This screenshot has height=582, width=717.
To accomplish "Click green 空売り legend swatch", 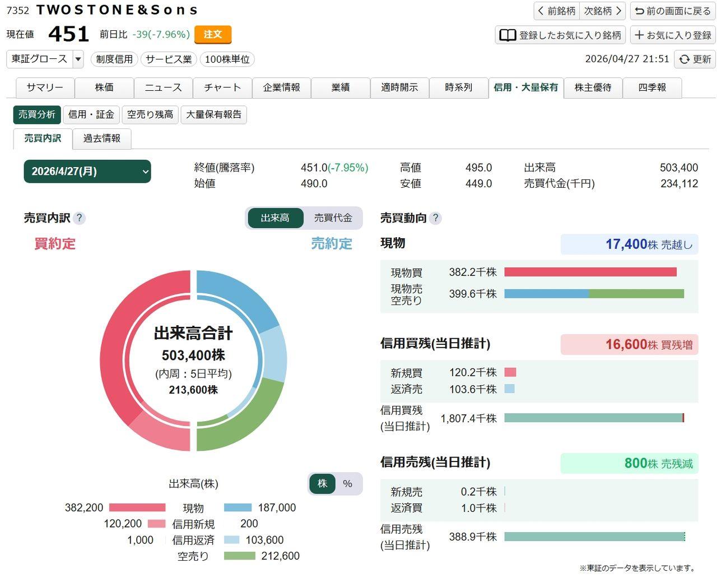I will click(x=240, y=556).
